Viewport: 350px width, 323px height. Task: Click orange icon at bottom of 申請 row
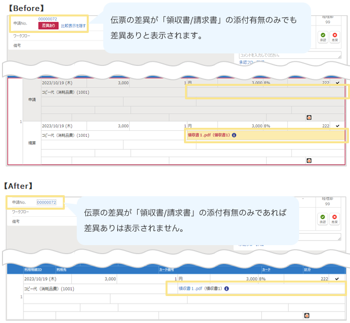click(x=309, y=117)
